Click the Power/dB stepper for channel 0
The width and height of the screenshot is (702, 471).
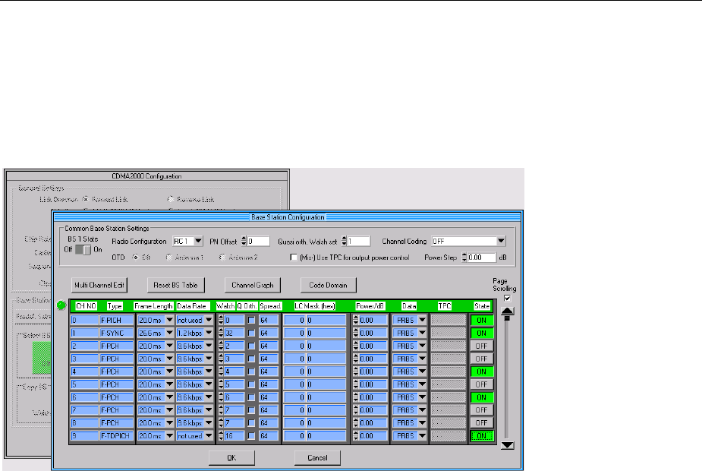tap(355, 321)
